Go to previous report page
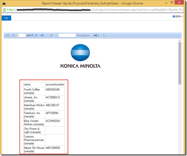187x156 pixels. pyautogui.click(x=13, y=35)
